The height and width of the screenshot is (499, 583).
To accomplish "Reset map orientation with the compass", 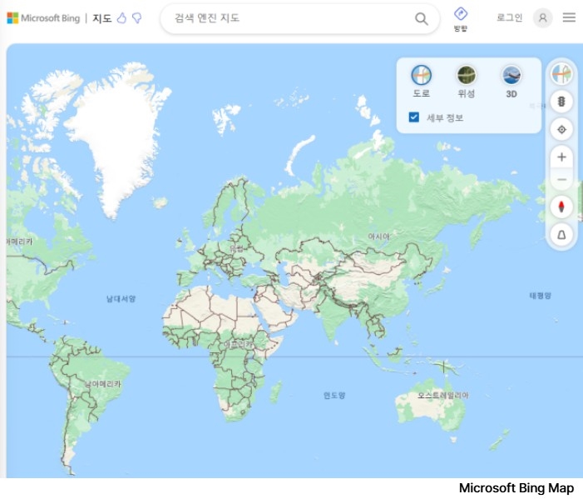I will (x=562, y=207).
